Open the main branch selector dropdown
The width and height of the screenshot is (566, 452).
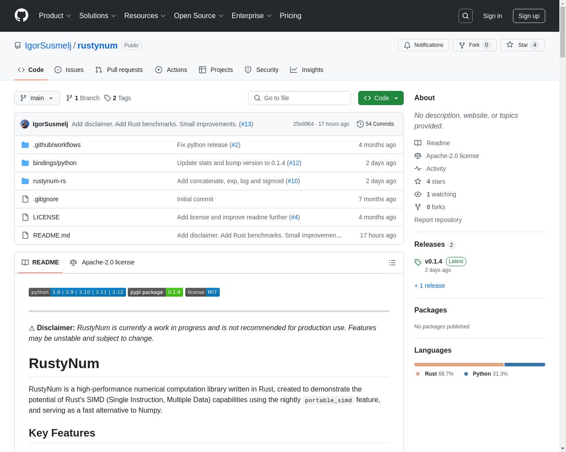pyautogui.click(x=37, y=98)
